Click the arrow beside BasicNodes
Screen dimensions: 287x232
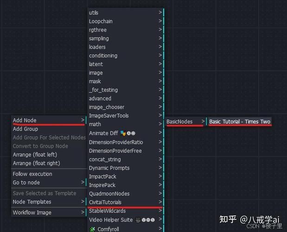[x=203, y=121]
